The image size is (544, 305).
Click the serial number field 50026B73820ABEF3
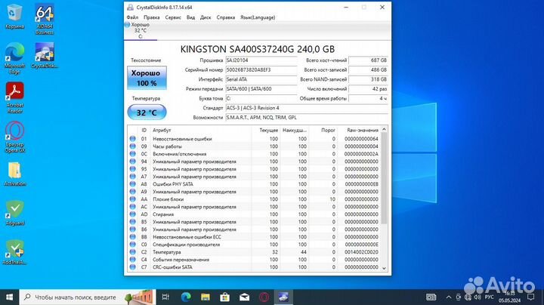(x=261, y=70)
